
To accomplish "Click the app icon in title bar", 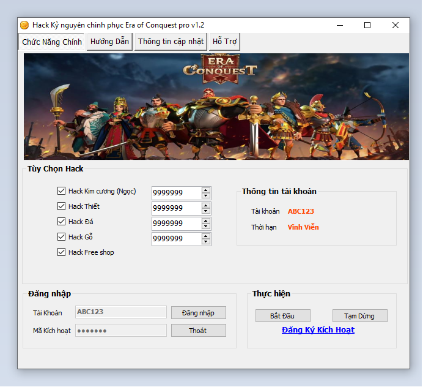I will [x=24, y=25].
